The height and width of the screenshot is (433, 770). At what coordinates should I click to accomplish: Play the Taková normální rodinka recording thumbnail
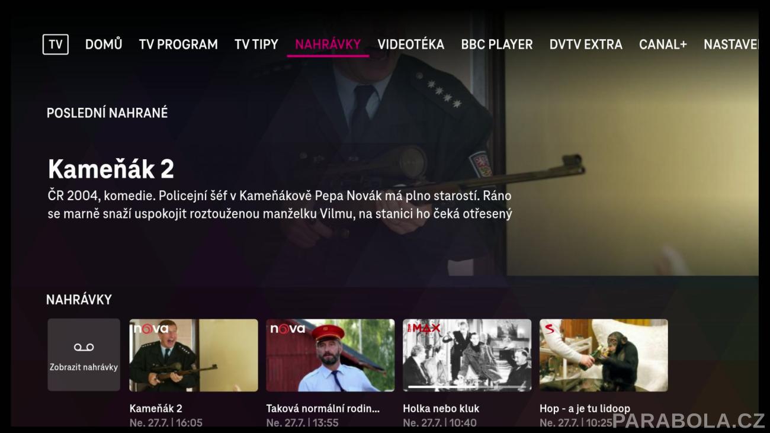pos(331,355)
